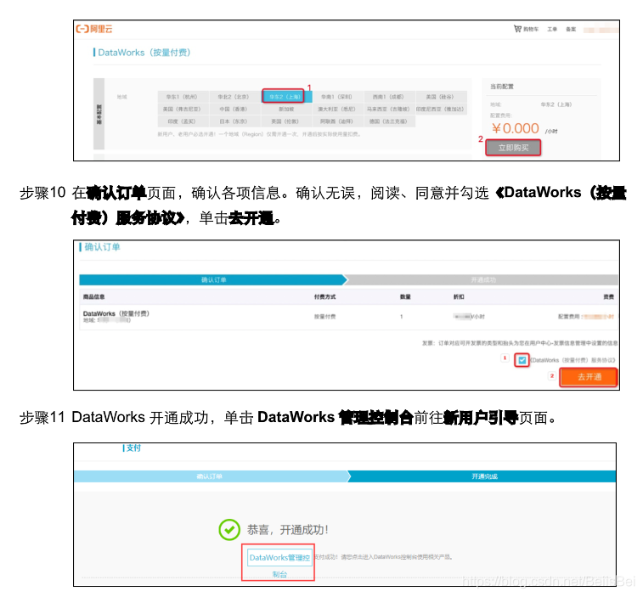Click the orange 去开通 button

589,377
